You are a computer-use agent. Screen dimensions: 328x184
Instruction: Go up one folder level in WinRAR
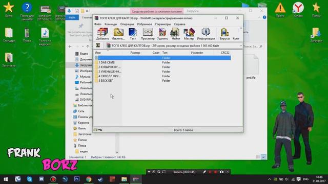click(x=98, y=45)
